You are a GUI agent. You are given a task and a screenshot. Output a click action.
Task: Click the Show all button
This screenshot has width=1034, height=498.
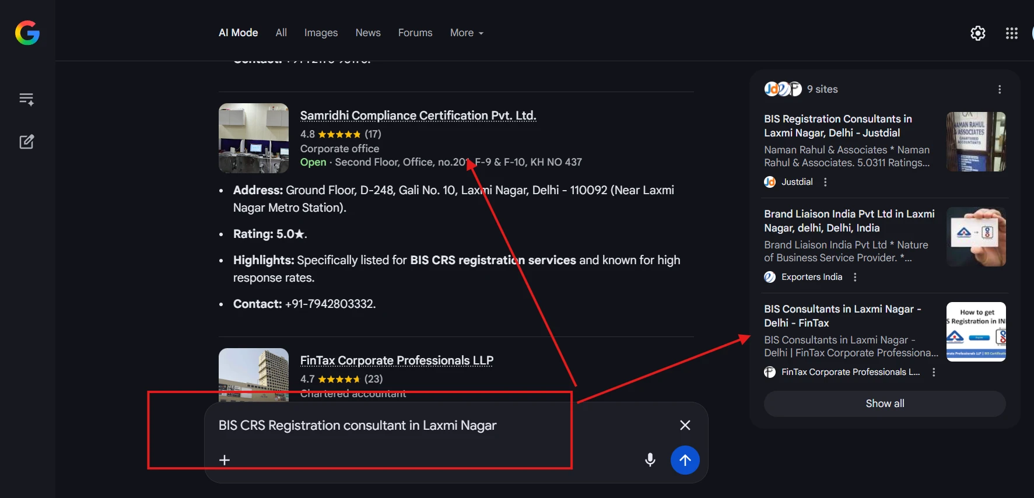coord(885,404)
